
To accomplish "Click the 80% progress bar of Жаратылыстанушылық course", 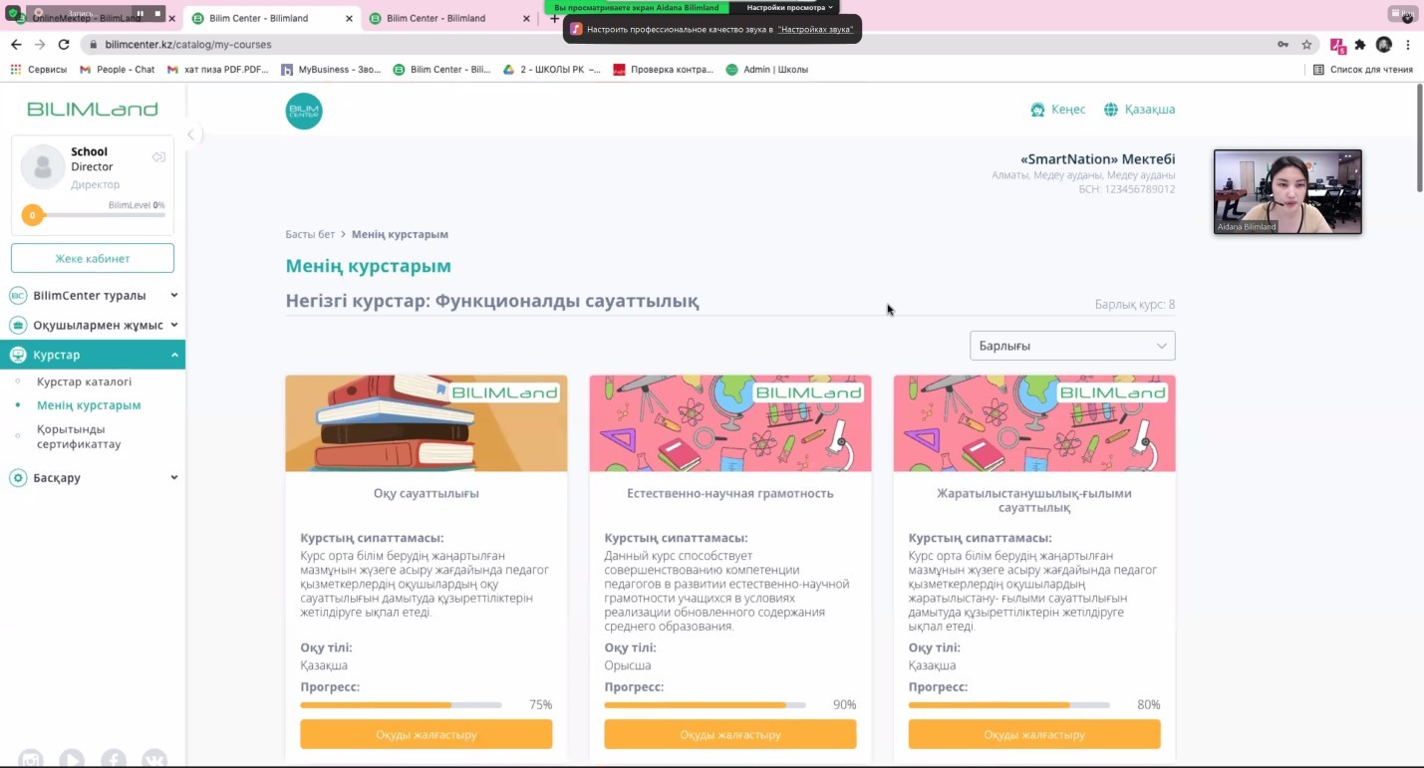I will pos(1009,704).
